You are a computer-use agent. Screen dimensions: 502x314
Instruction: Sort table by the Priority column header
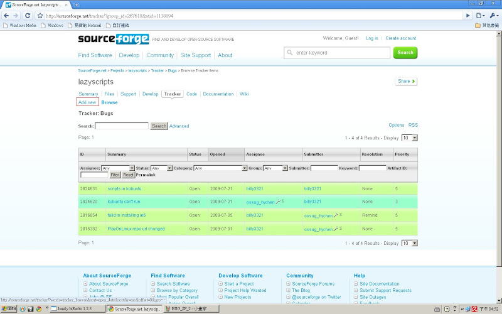[x=405, y=154]
